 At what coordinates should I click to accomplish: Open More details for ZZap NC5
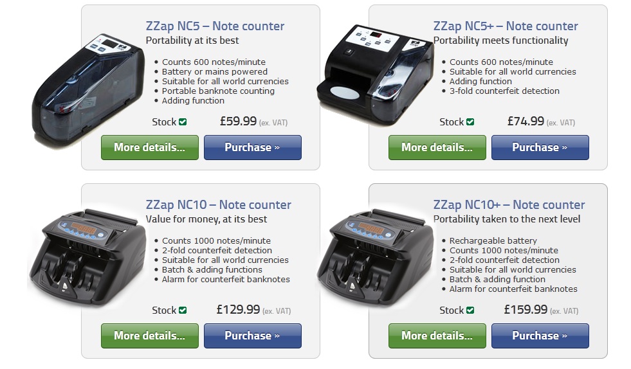[x=150, y=147]
